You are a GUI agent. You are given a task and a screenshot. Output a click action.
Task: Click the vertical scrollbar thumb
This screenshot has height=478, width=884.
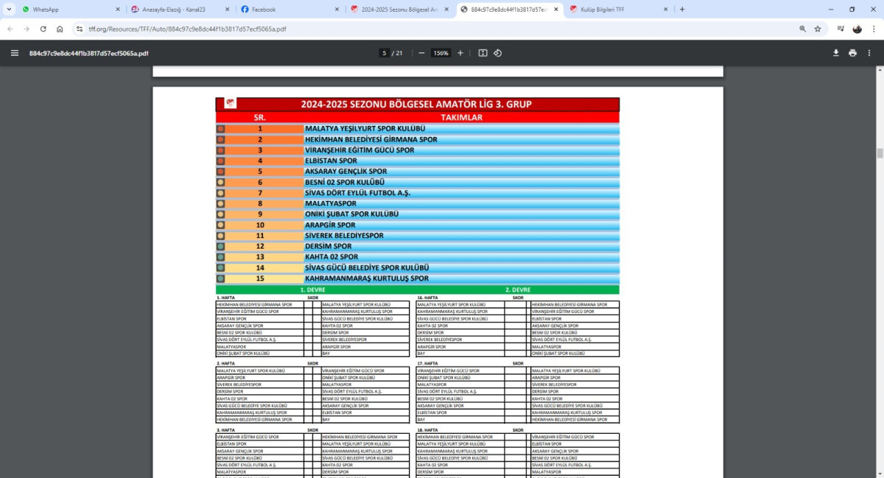880,153
